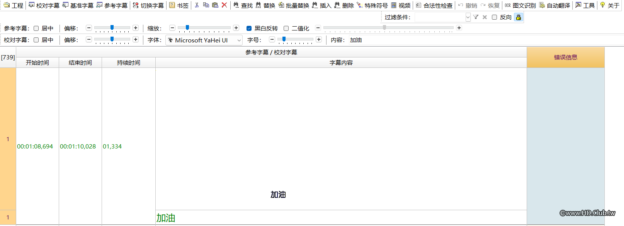
Task: Click the red X delete icon
Action: tap(224, 5)
